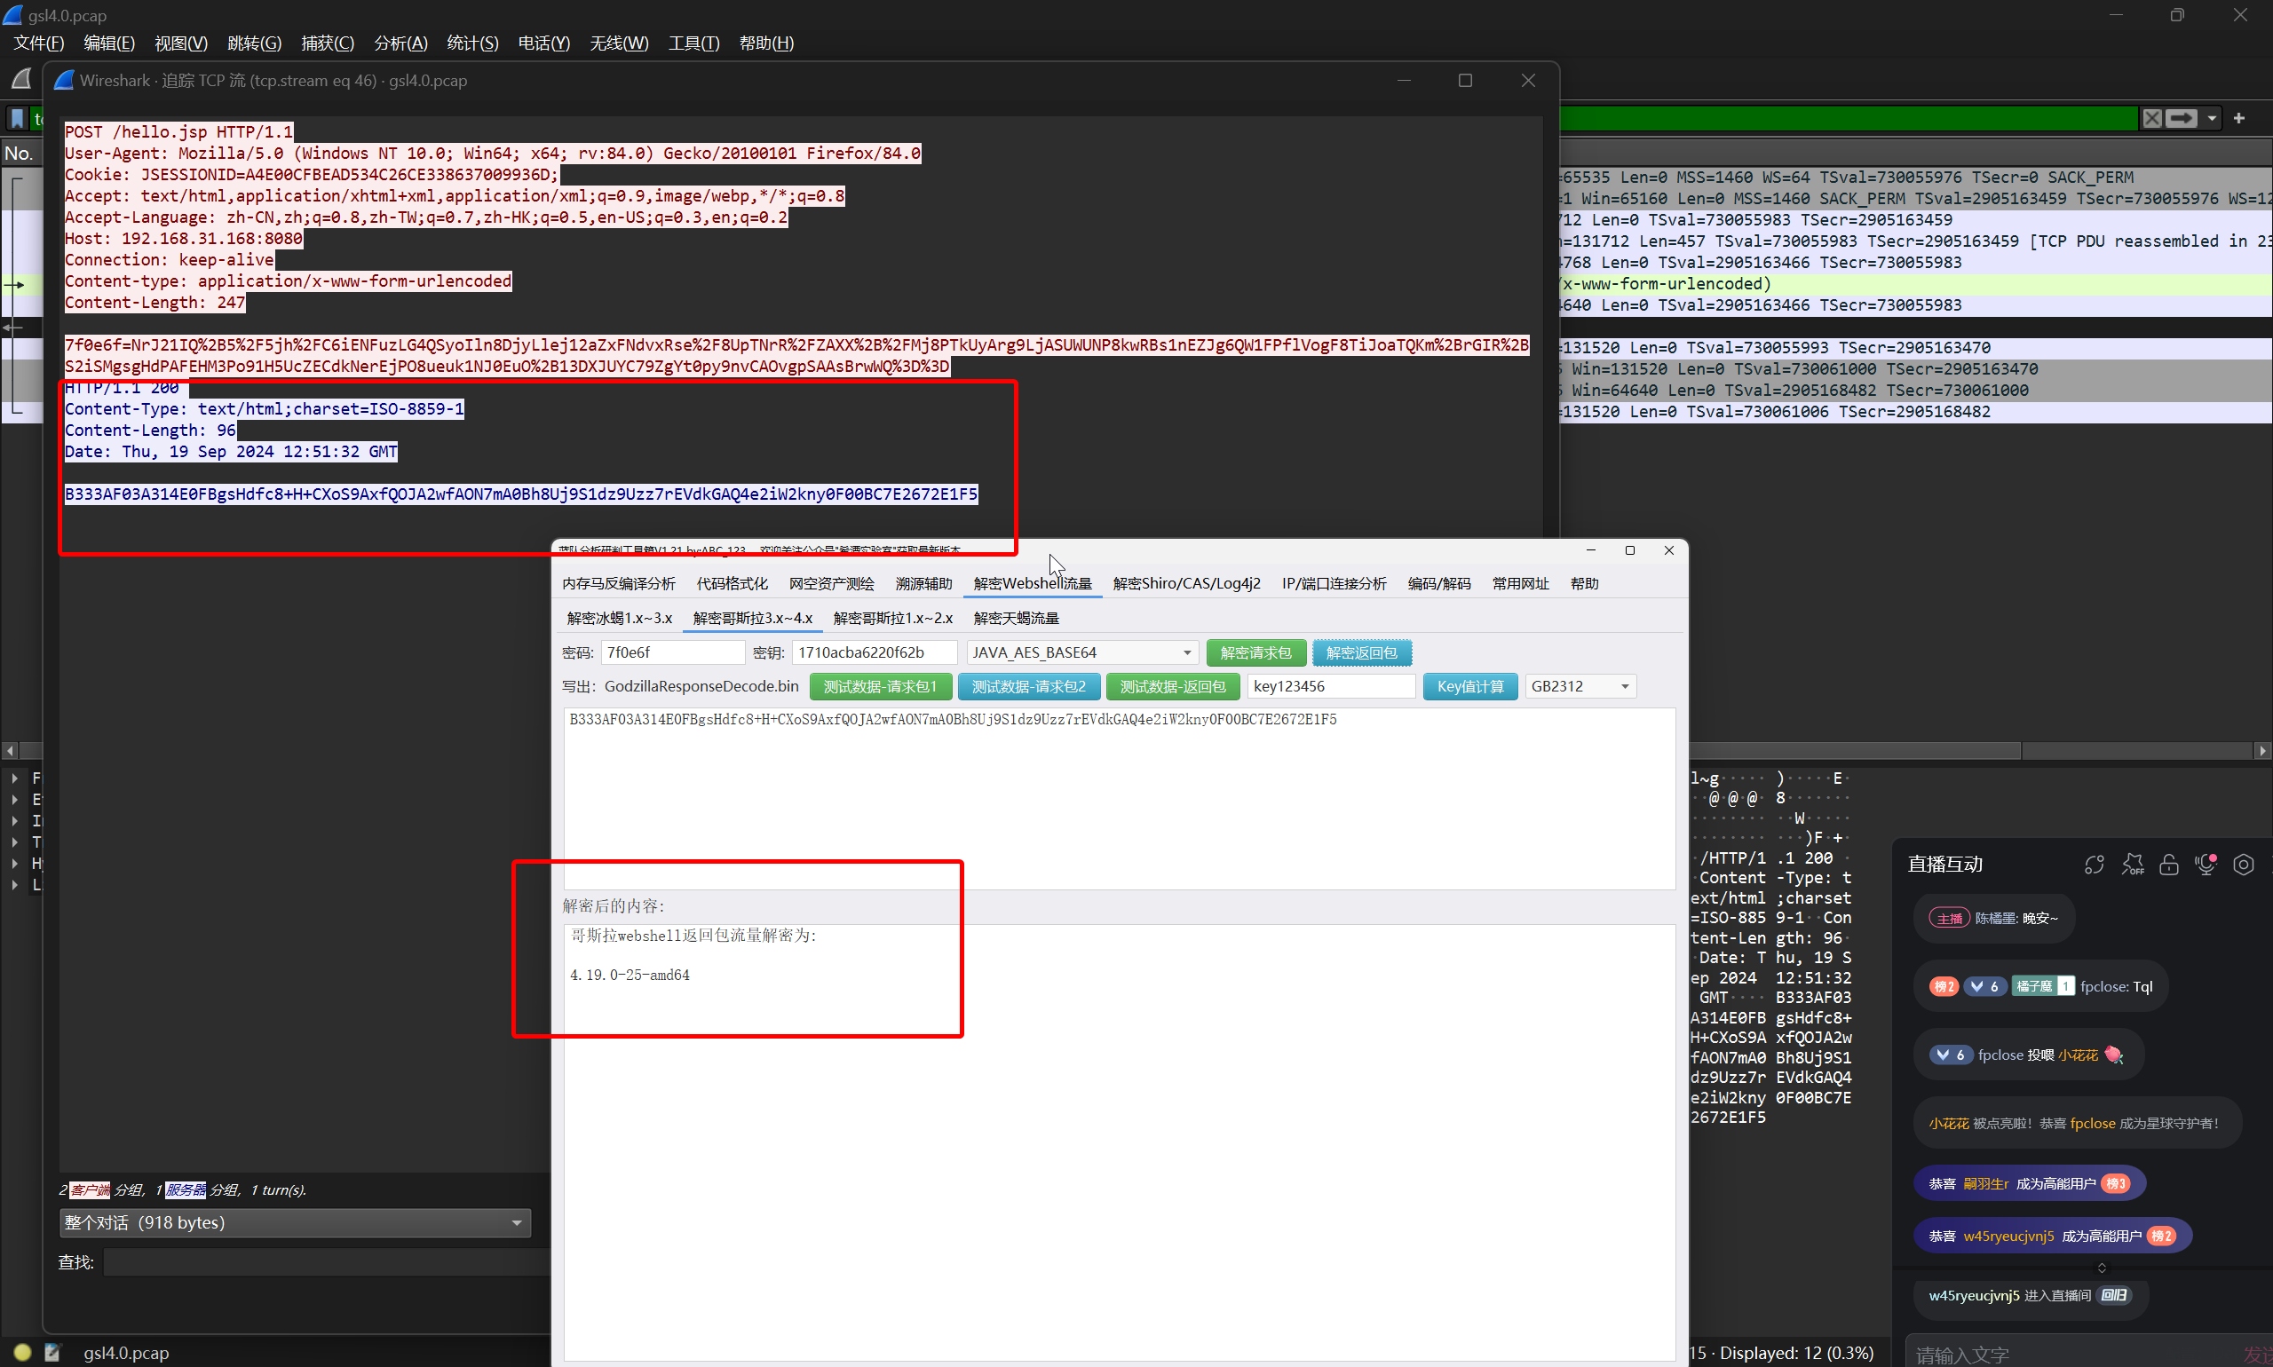Open the recent display filters dropdown arrow
Image resolution: width=2273 pixels, height=1367 pixels.
point(2213,119)
